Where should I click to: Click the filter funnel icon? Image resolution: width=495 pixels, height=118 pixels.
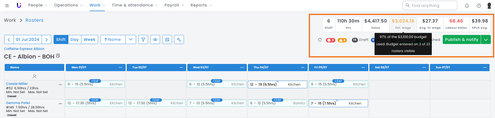(143, 40)
